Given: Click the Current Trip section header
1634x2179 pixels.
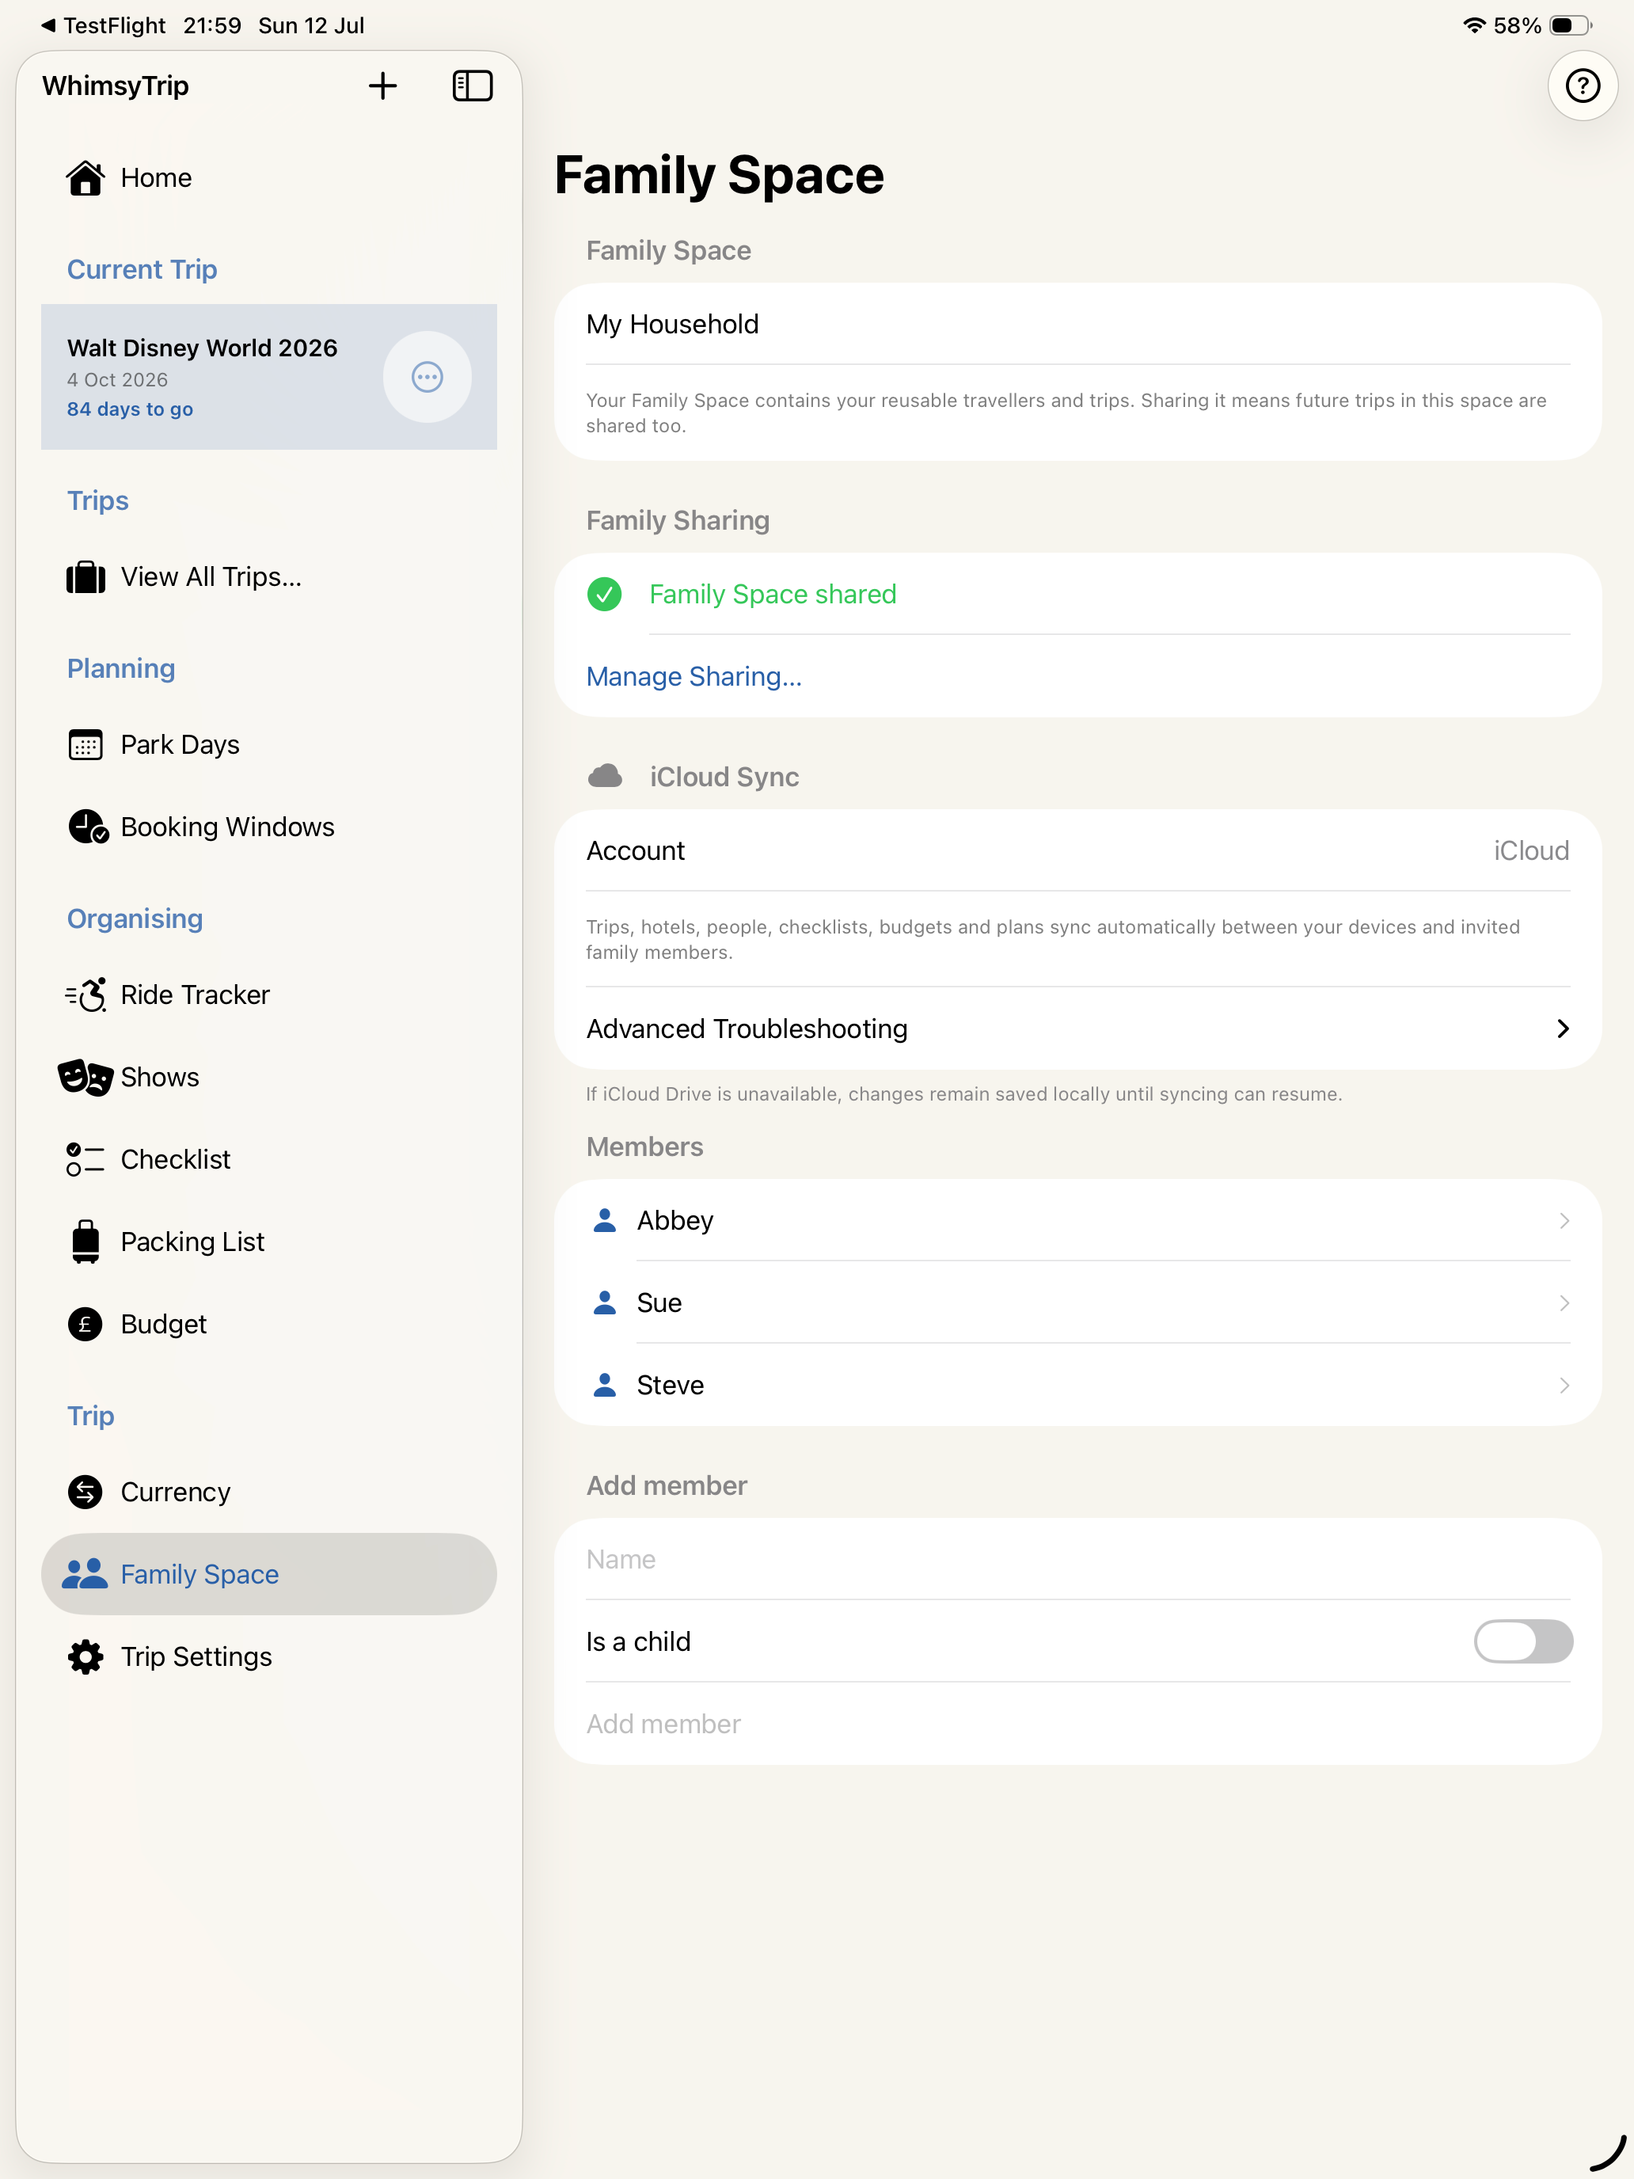Looking at the screenshot, I should [x=142, y=269].
